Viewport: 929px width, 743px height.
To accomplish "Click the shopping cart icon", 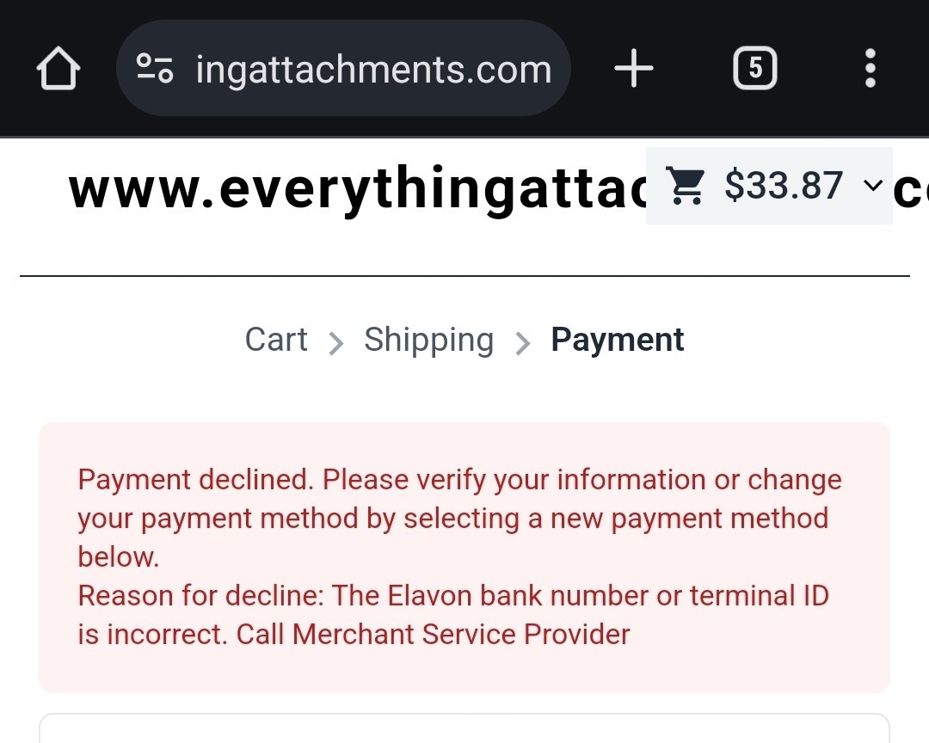I will 686,186.
